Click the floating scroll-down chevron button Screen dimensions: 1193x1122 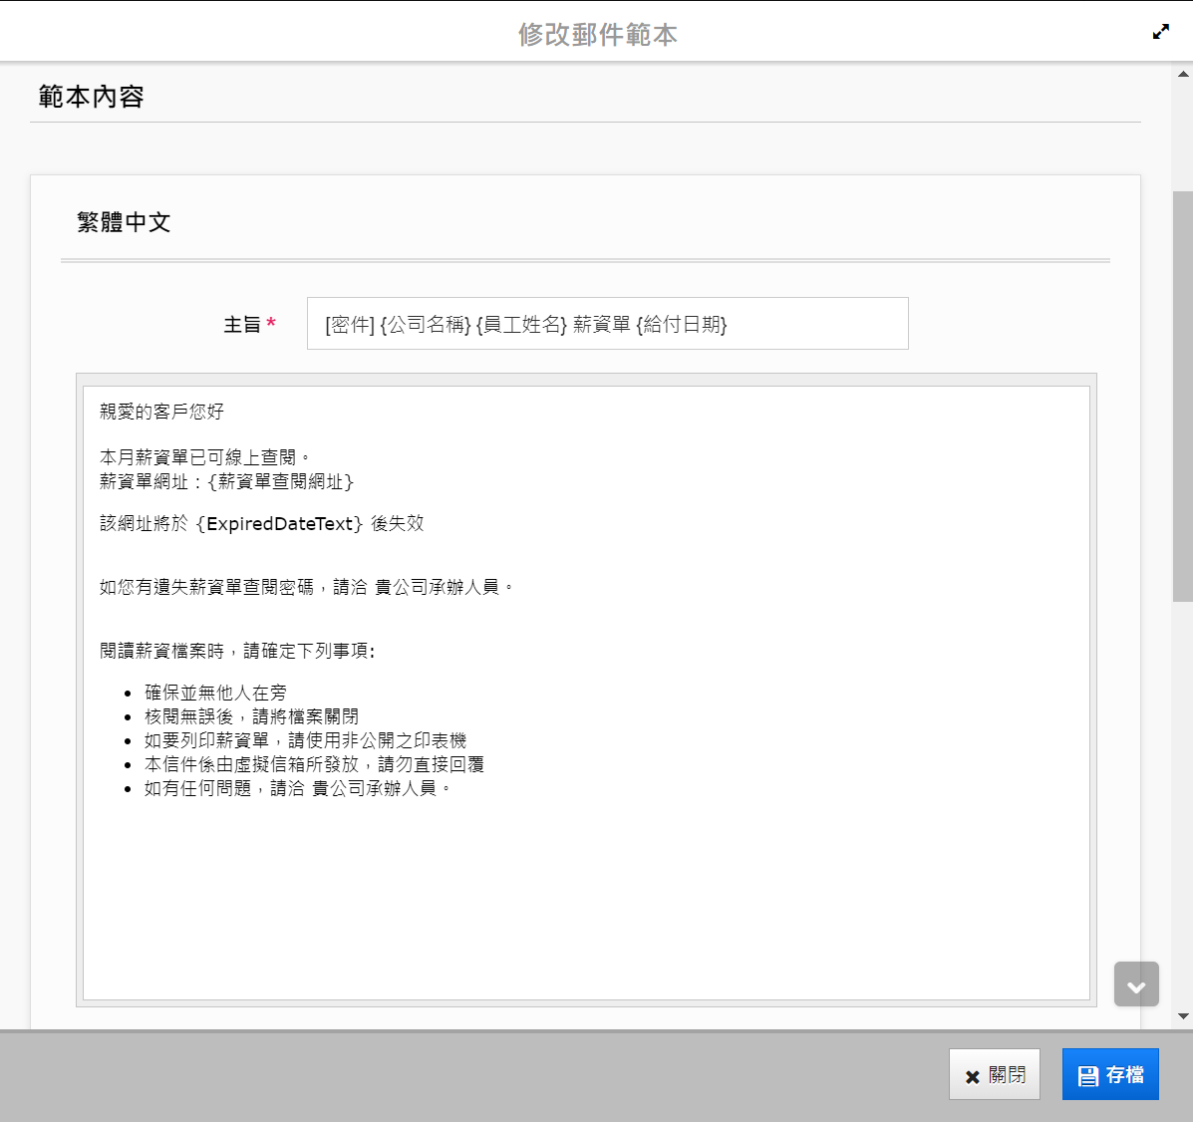pos(1136,984)
